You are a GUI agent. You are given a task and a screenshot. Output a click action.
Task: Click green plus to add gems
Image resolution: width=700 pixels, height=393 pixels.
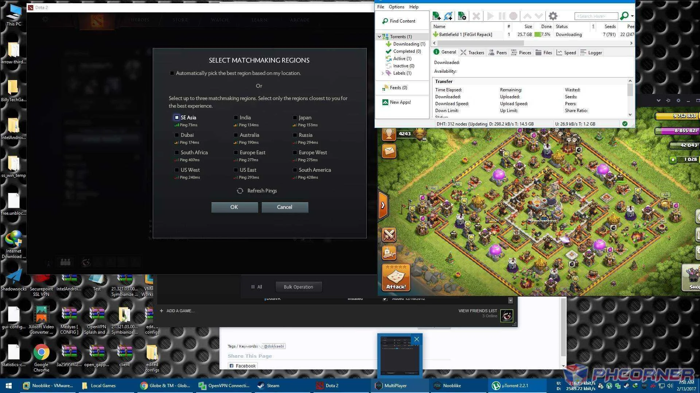click(673, 159)
